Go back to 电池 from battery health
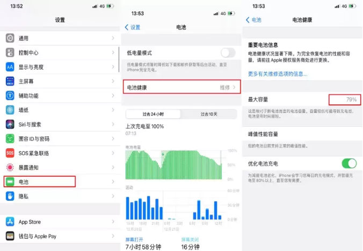 click(253, 20)
